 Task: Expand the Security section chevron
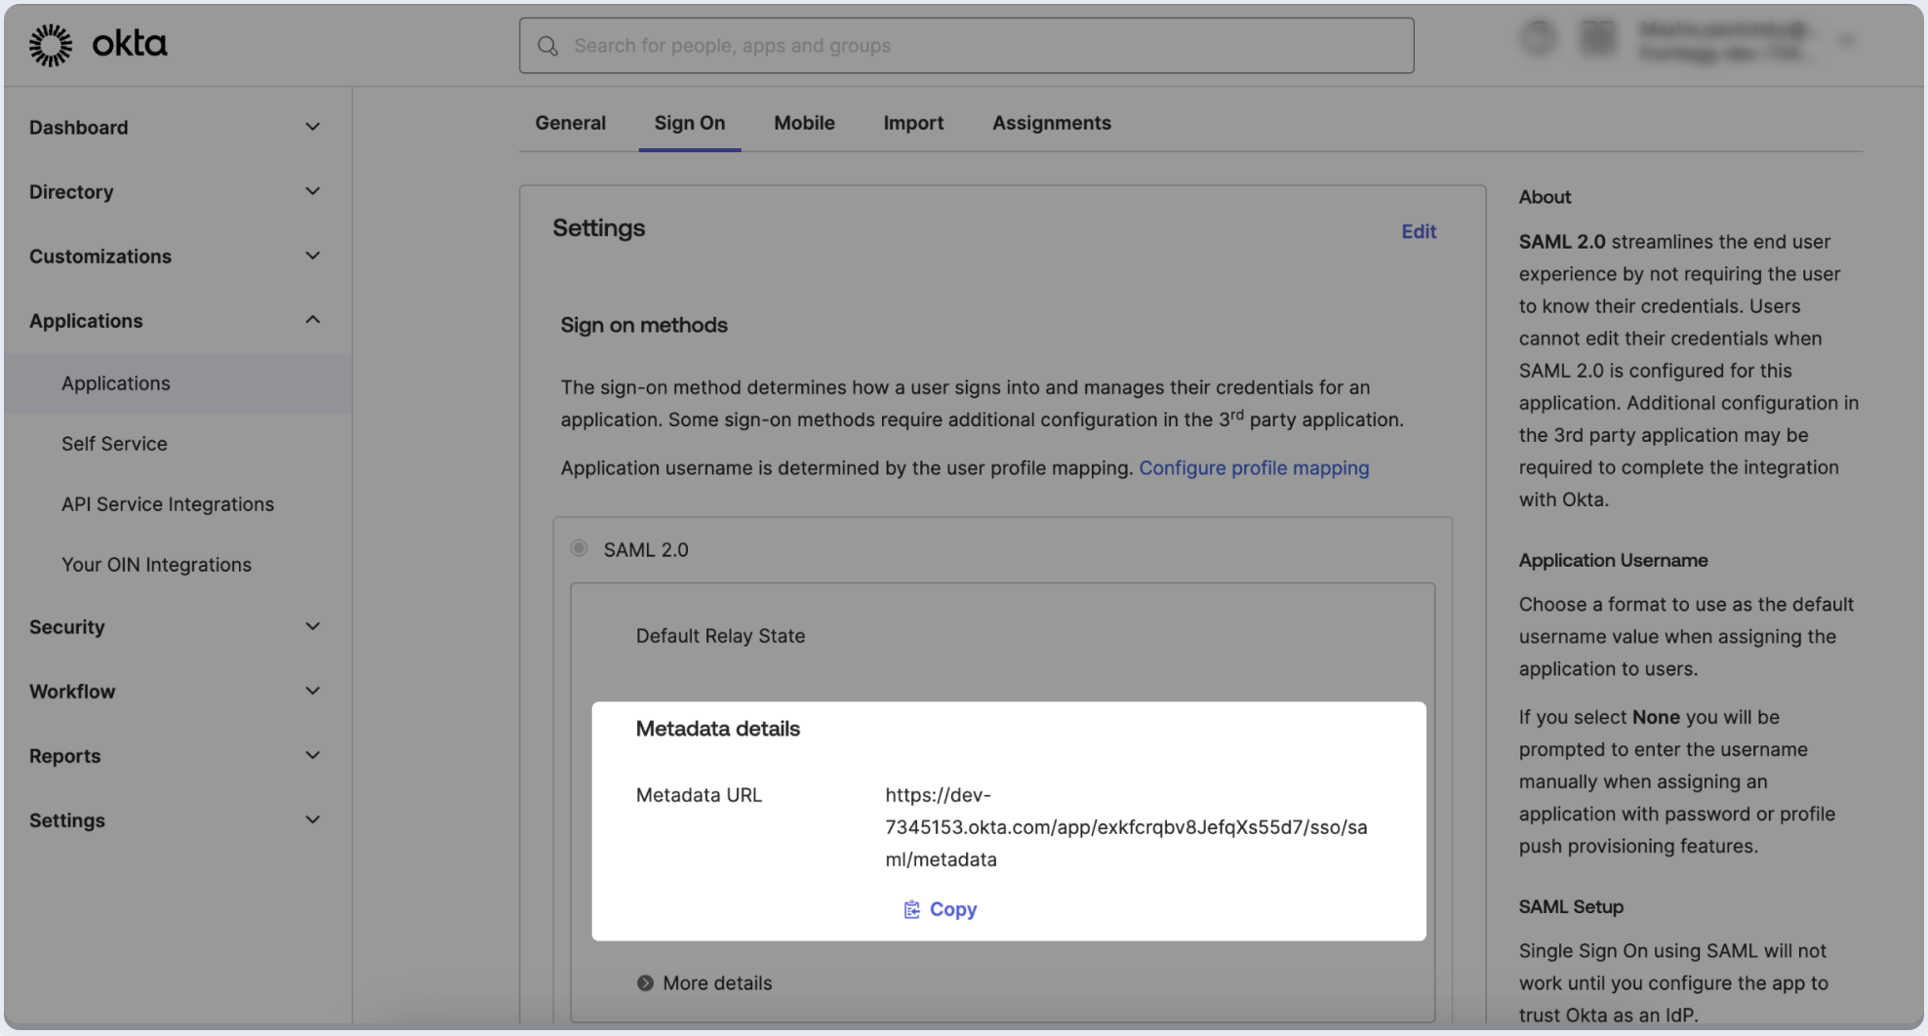[x=312, y=626]
